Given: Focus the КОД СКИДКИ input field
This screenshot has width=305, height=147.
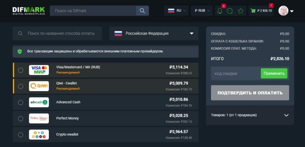Looking at the screenshot, I should (236, 74).
